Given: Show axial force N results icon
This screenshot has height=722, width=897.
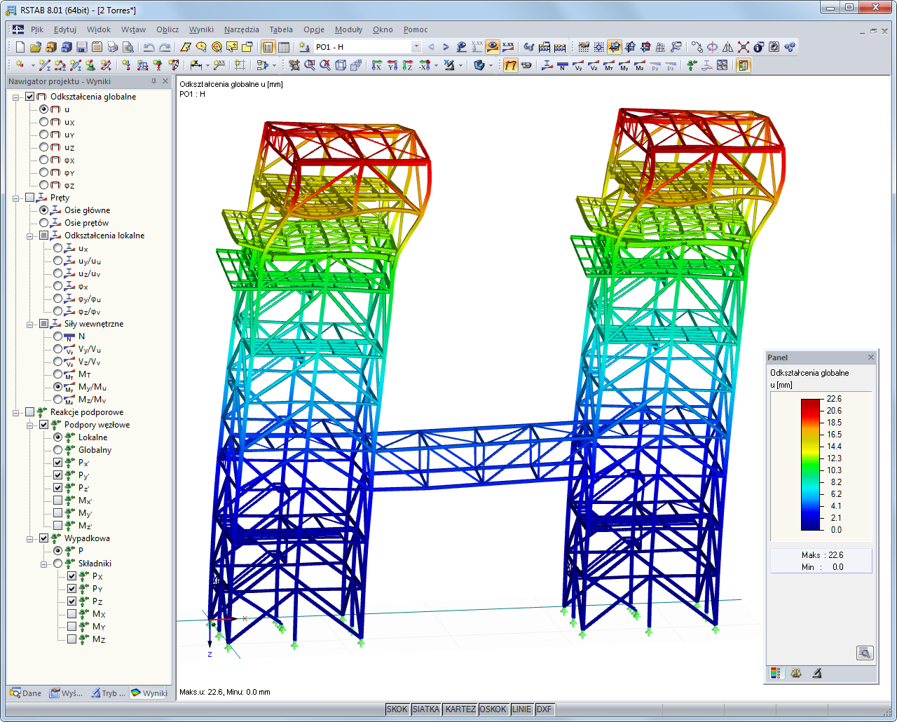Looking at the screenshot, I should [x=563, y=66].
